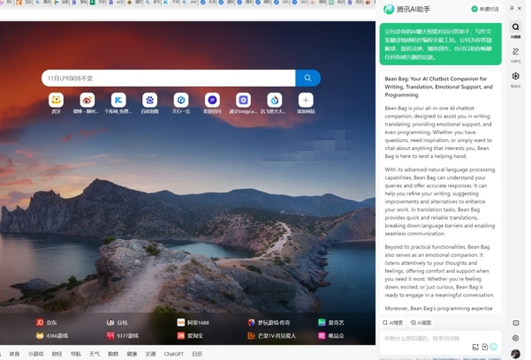
Task: Pin the AI assistant side panel
Action: [512, 8]
